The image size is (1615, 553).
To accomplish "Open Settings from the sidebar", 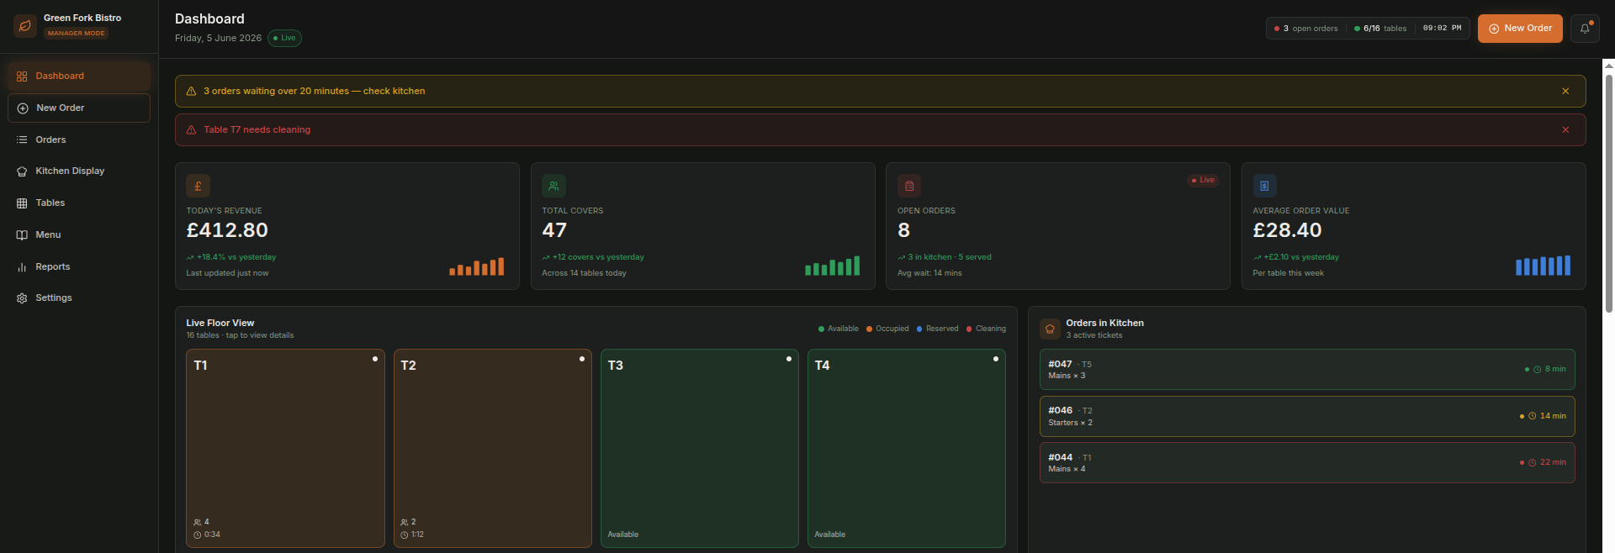I will [79, 298].
